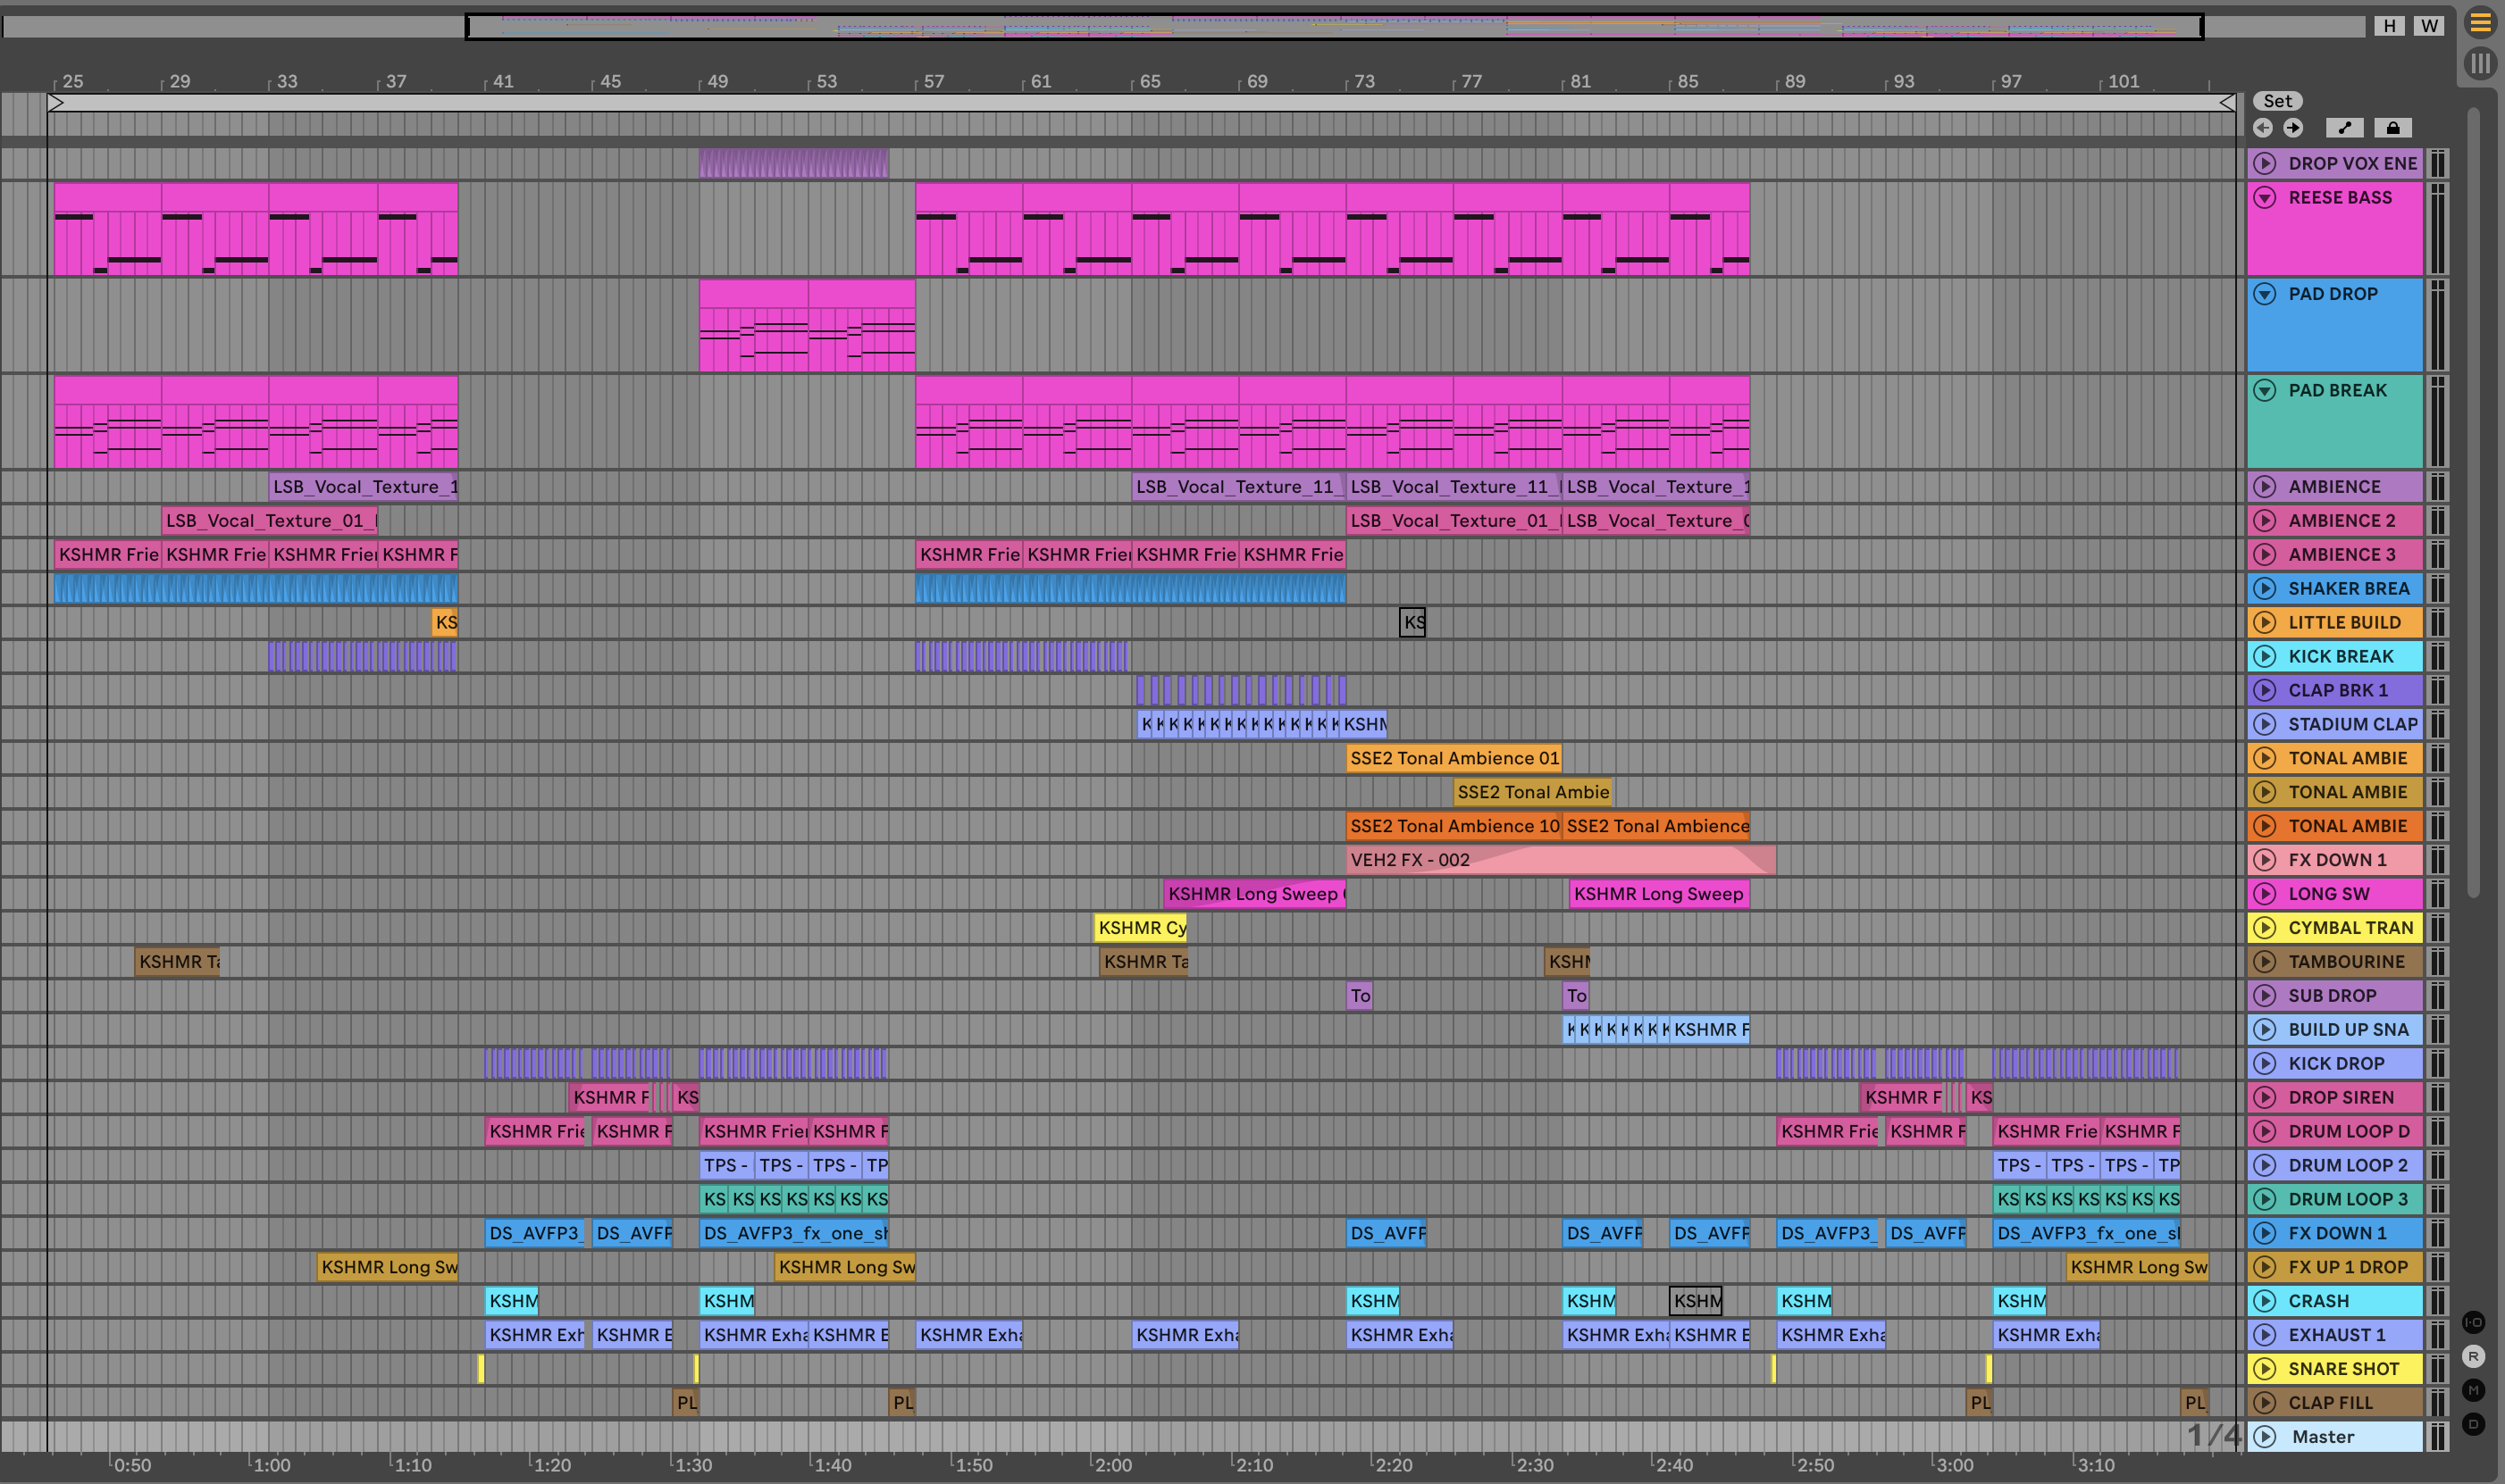The image size is (2505, 1484).
Task: Fold the PAD DROP track
Action: 2265,294
